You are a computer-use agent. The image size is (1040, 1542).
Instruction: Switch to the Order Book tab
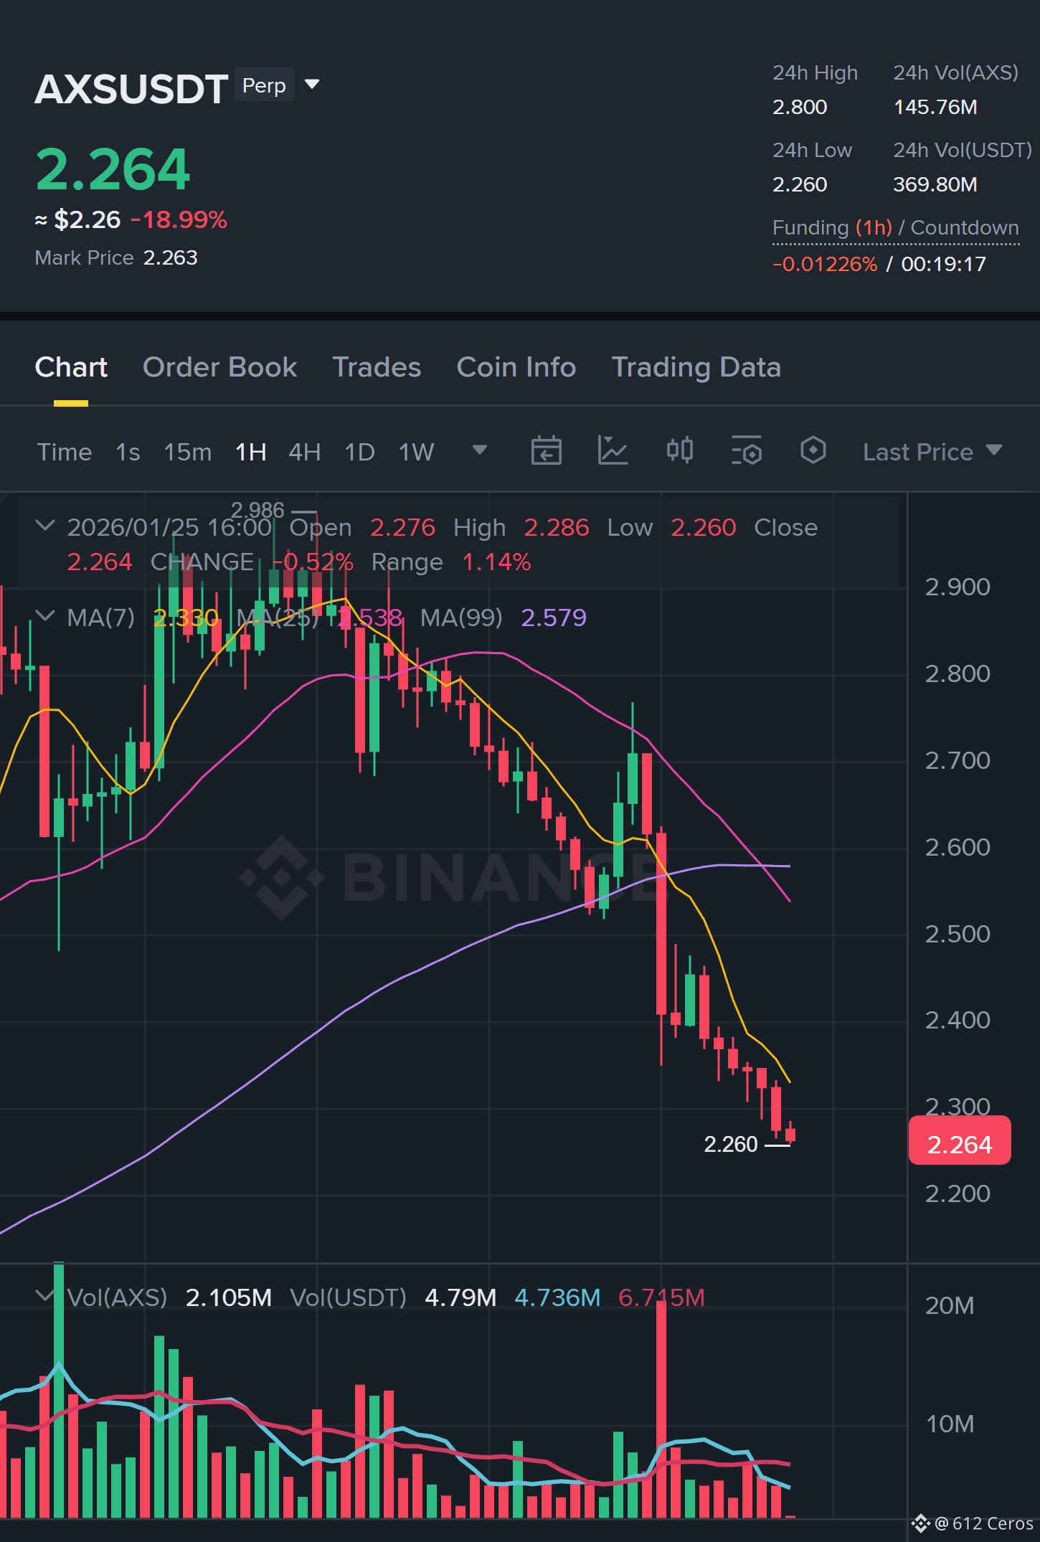tap(219, 367)
